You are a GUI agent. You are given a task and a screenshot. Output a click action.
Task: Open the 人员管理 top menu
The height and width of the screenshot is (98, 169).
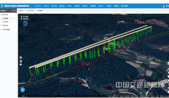click(x=108, y=6)
